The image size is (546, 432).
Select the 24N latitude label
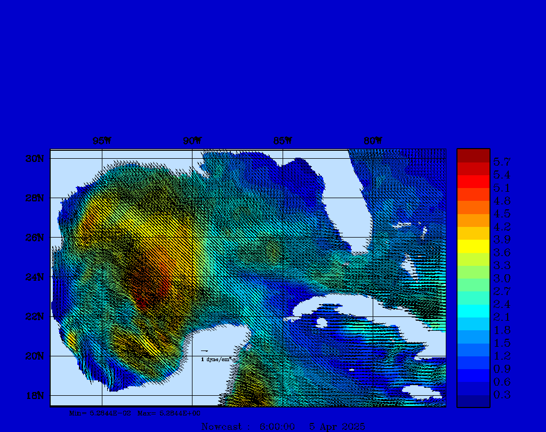pyautogui.click(x=35, y=277)
